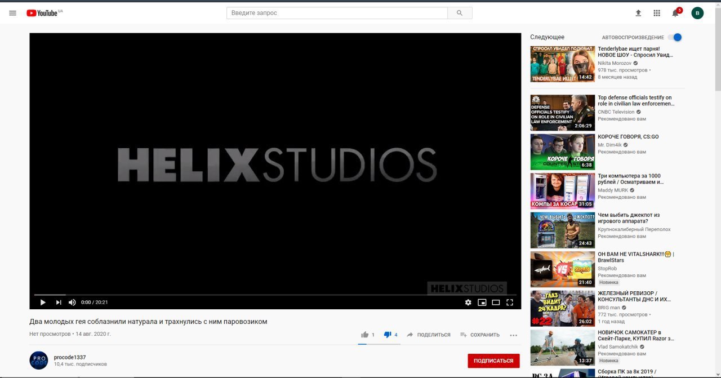Open КОРОЧЕ ГОВОРЯ, CS:GO thumbnail
721x378 pixels.
562,152
